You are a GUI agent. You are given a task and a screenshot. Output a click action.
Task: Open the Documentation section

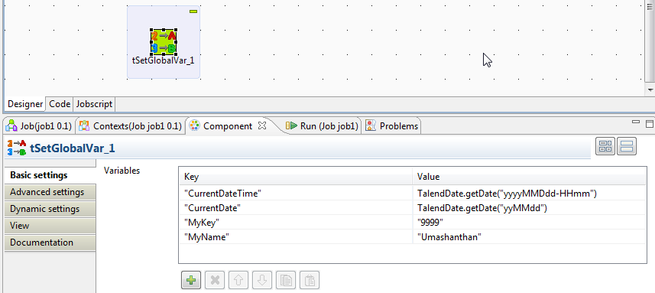(50, 243)
